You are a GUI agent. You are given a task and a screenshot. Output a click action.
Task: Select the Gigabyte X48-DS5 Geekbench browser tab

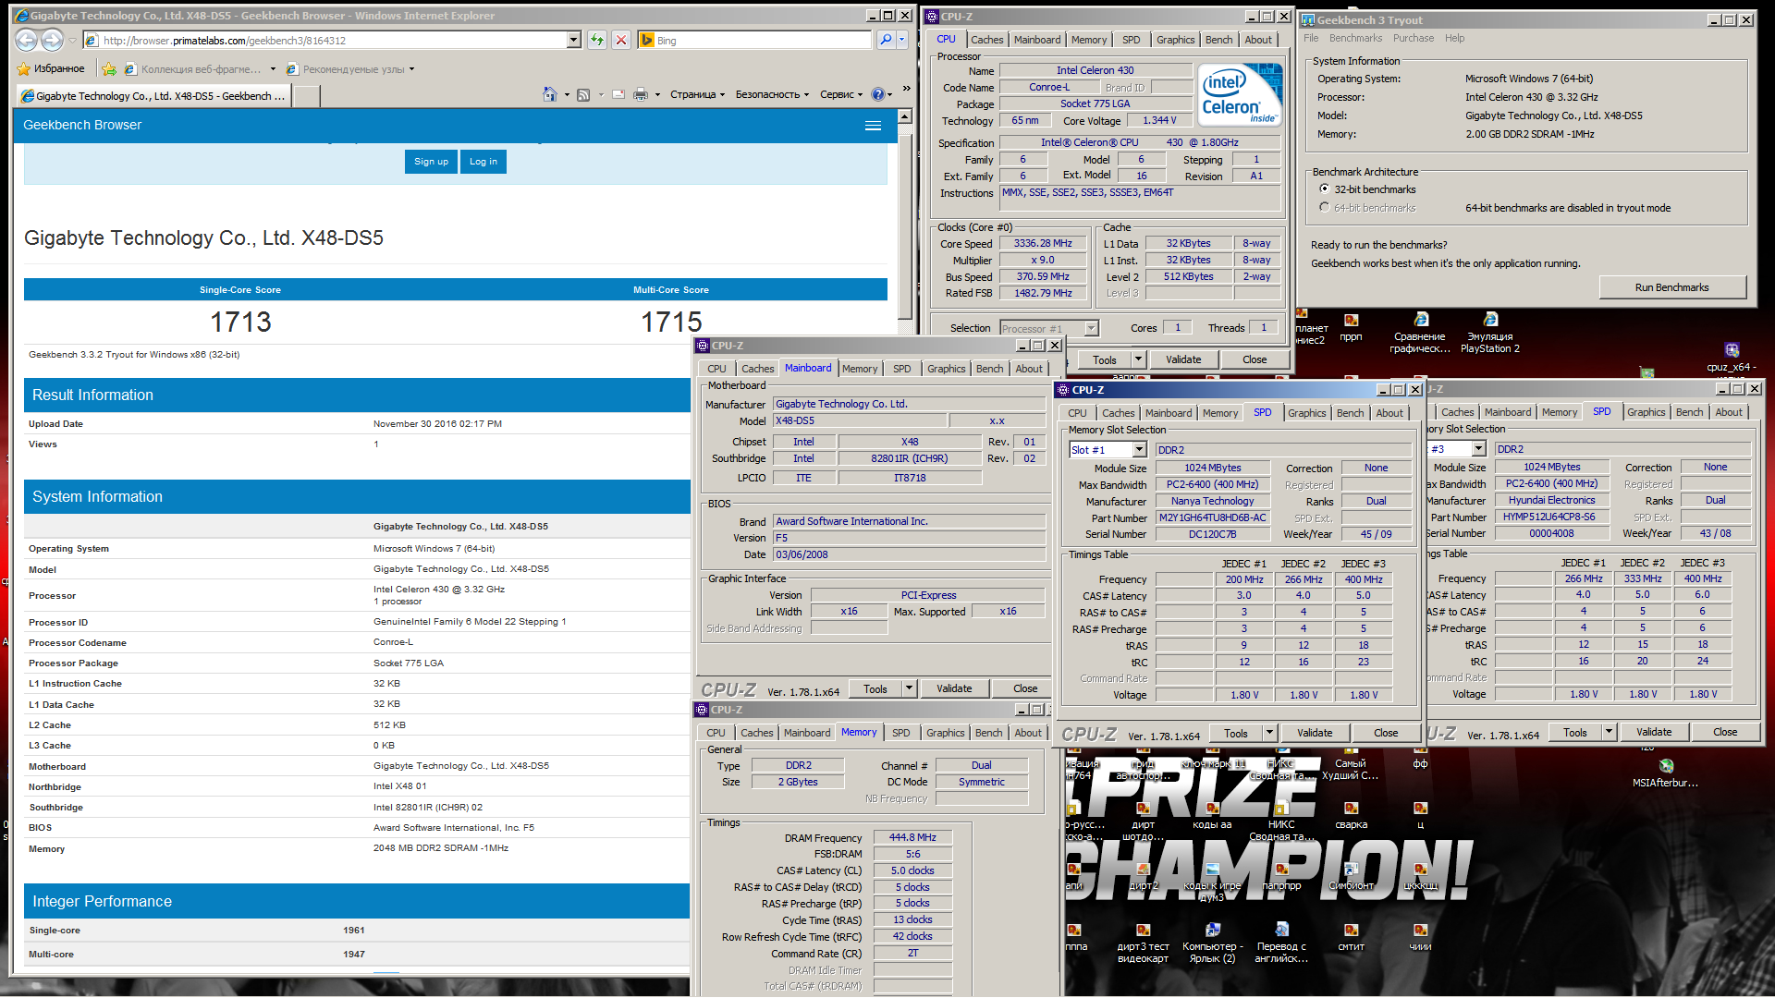click(153, 95)
